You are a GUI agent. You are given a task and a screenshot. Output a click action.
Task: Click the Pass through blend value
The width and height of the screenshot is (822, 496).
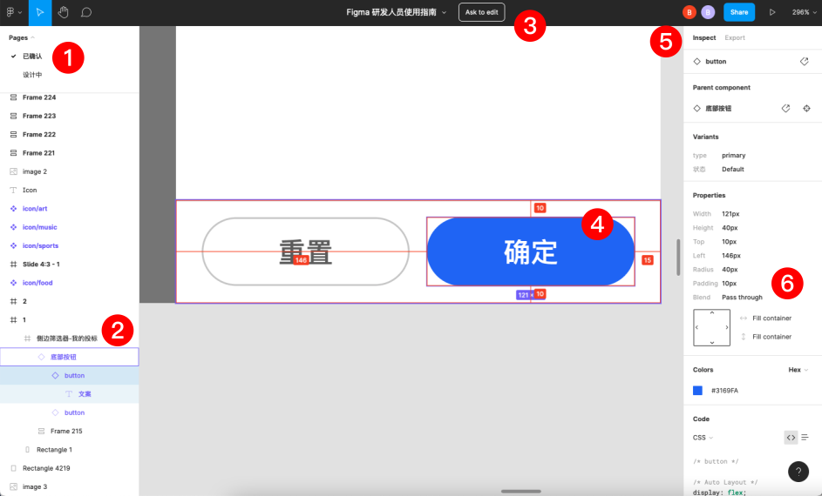point(742,298)
